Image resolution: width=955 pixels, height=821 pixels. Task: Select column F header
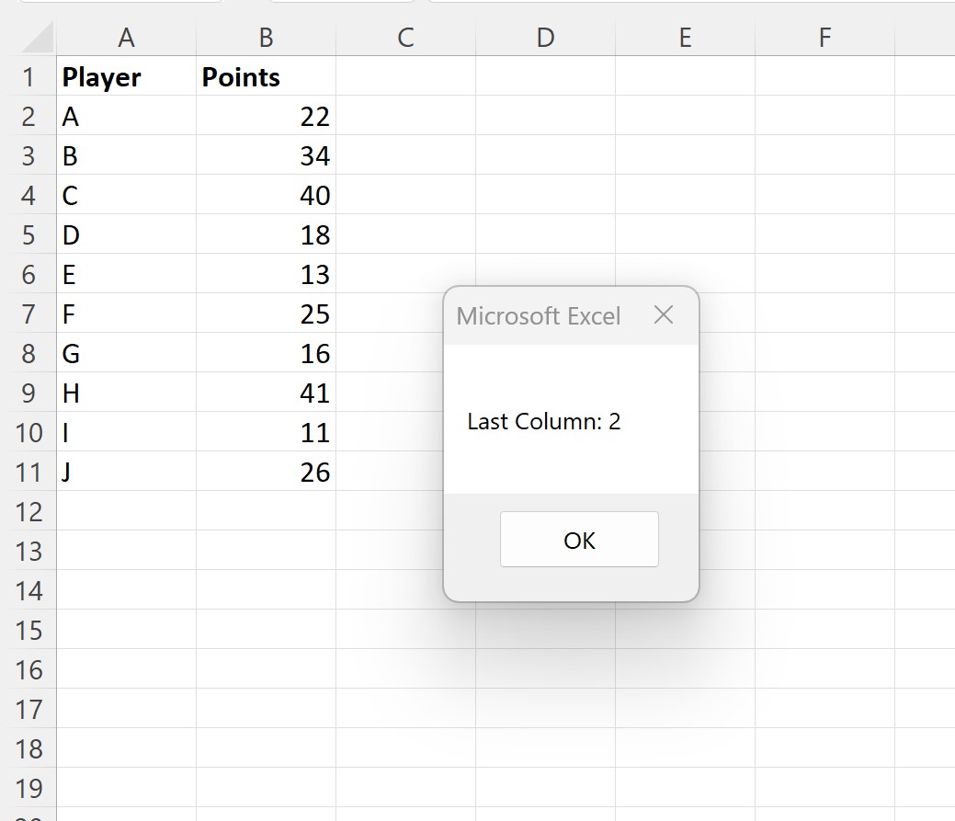[824, 38]
